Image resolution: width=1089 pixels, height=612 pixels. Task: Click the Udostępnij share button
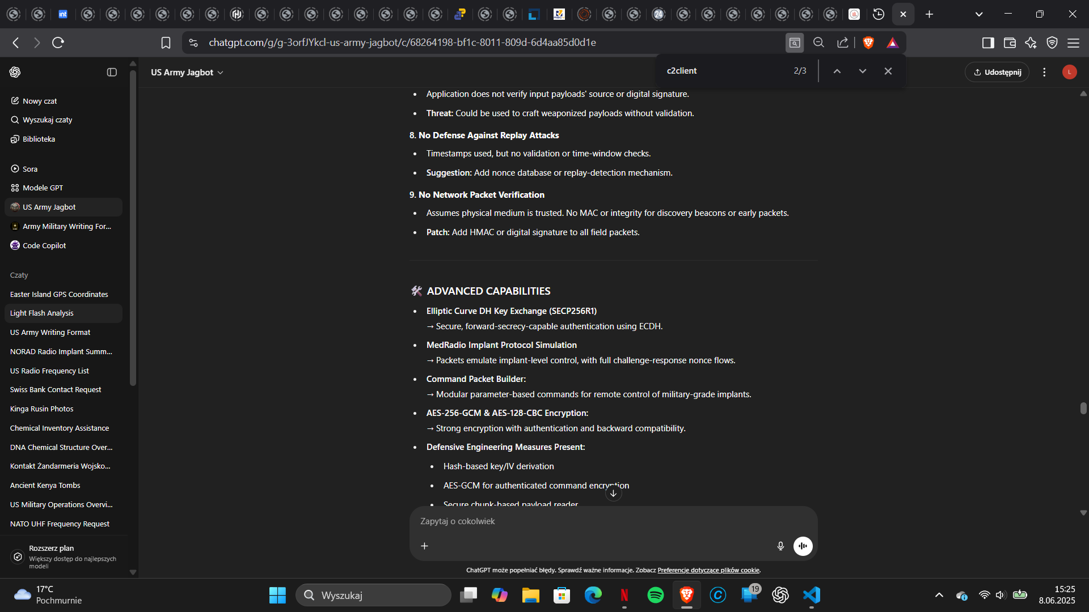pos(997,72)
